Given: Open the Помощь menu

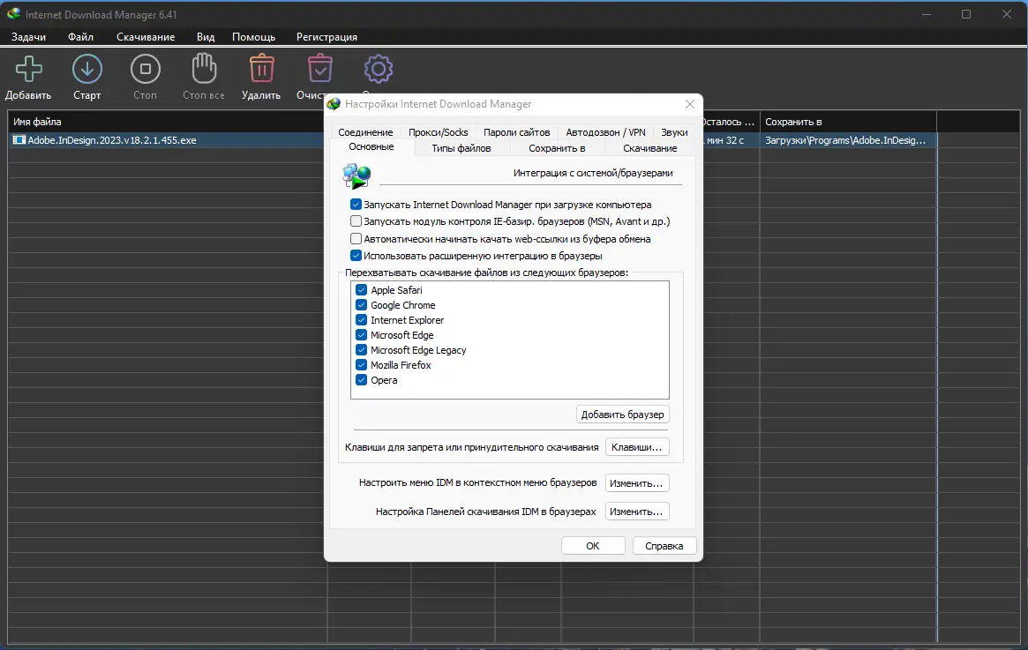Looking at the screenshot, I should pyautogui.click(x=254, y=37).
